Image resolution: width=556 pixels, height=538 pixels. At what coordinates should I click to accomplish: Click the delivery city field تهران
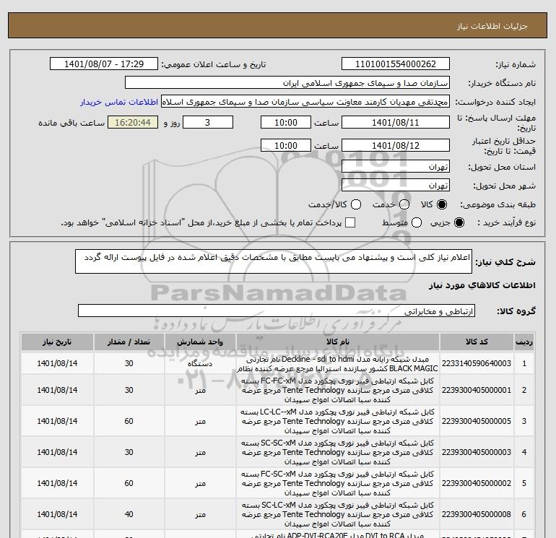(396, 186)
